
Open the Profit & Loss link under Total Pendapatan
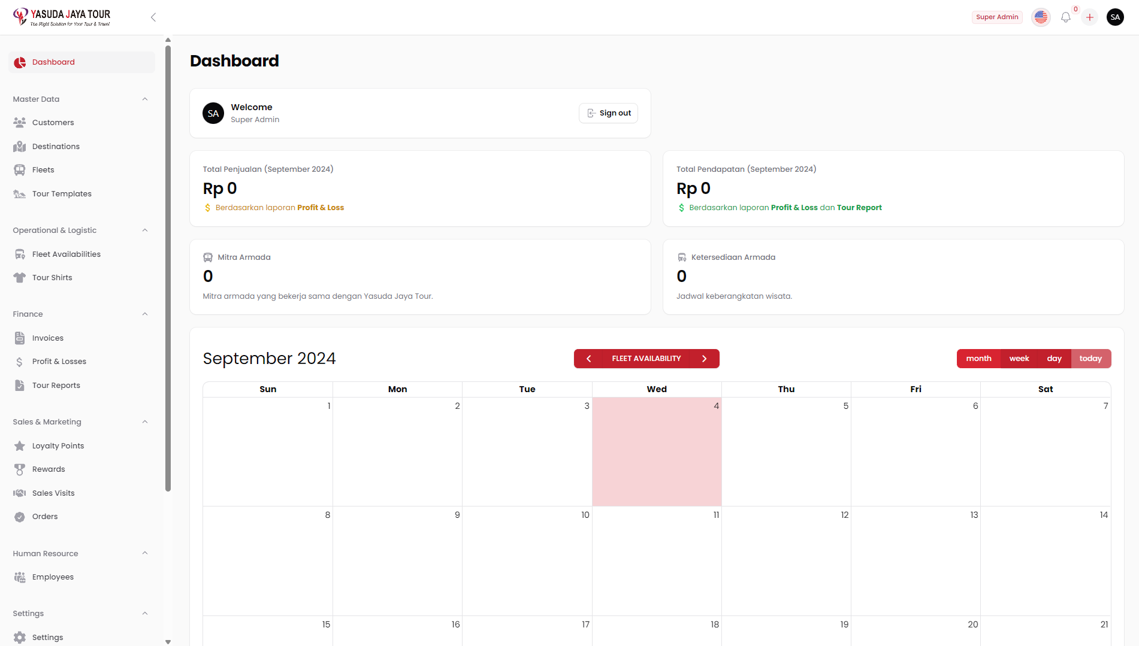[794, 208]
